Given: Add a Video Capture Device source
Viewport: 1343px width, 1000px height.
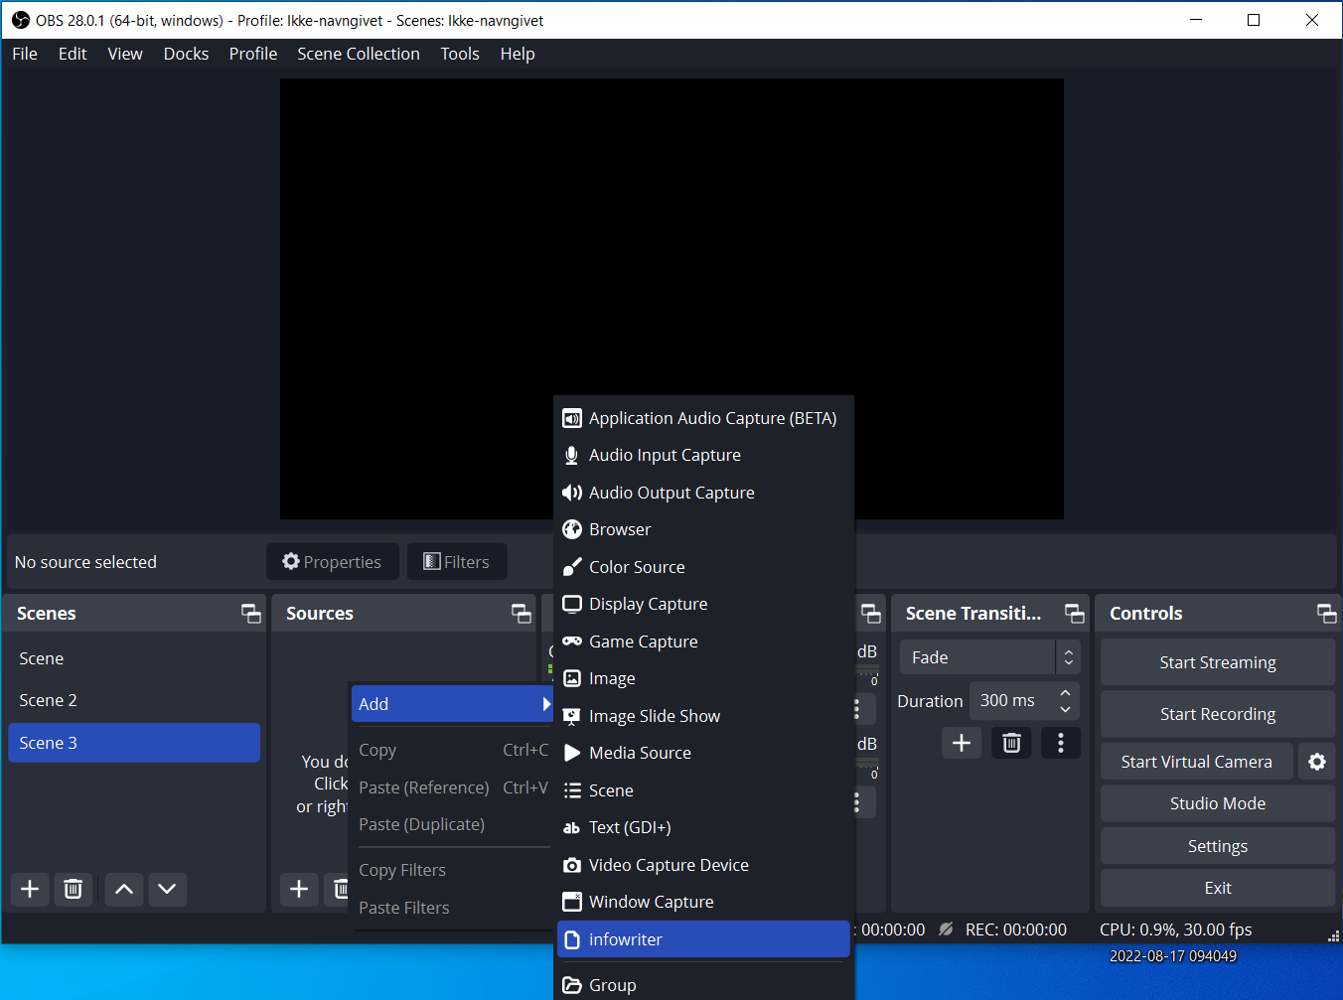Looking at the screenshot, I should [703, 865].
